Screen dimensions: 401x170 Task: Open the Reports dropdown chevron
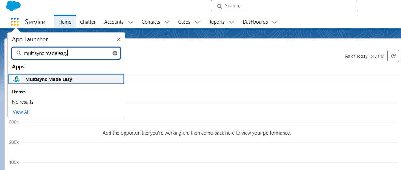click(231, 22)
